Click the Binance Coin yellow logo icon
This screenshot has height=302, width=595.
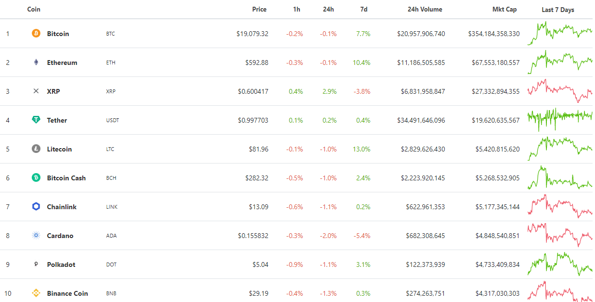click(36, 293)
